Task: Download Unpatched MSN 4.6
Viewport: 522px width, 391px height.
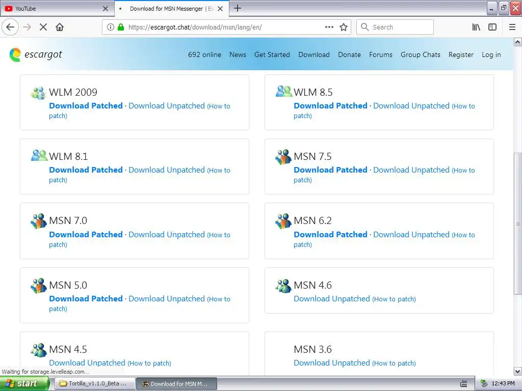Action: pyautogui.click(x=331, y=298)
